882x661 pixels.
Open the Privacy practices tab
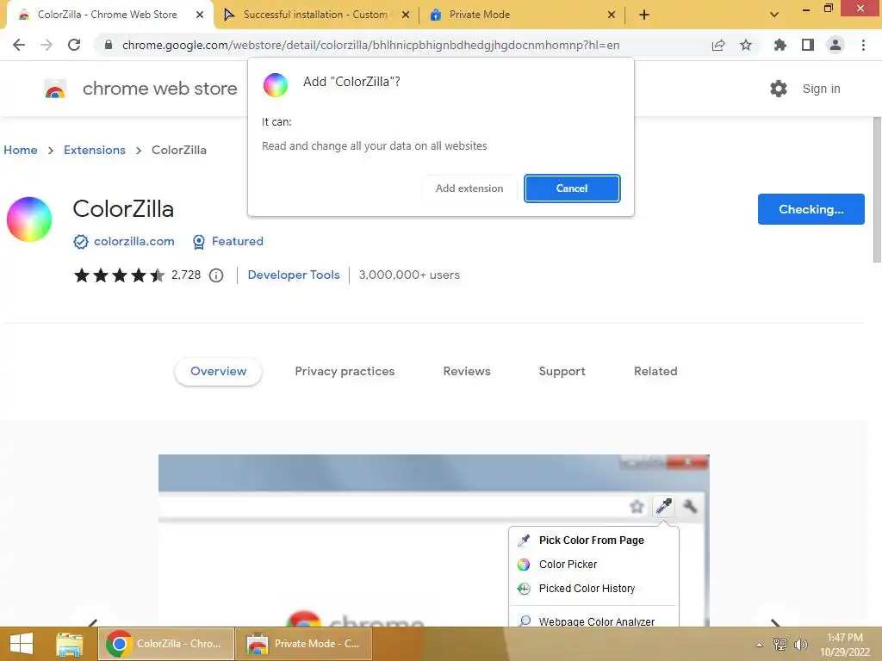(x=345, y=372)
